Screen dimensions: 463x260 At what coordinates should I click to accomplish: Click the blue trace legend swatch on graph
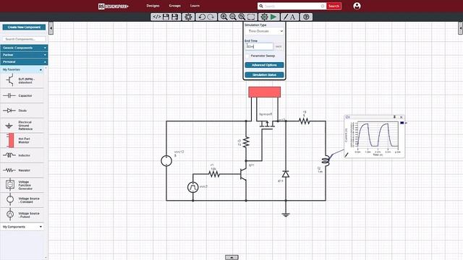pyautogui.click(x=402, y=123)
